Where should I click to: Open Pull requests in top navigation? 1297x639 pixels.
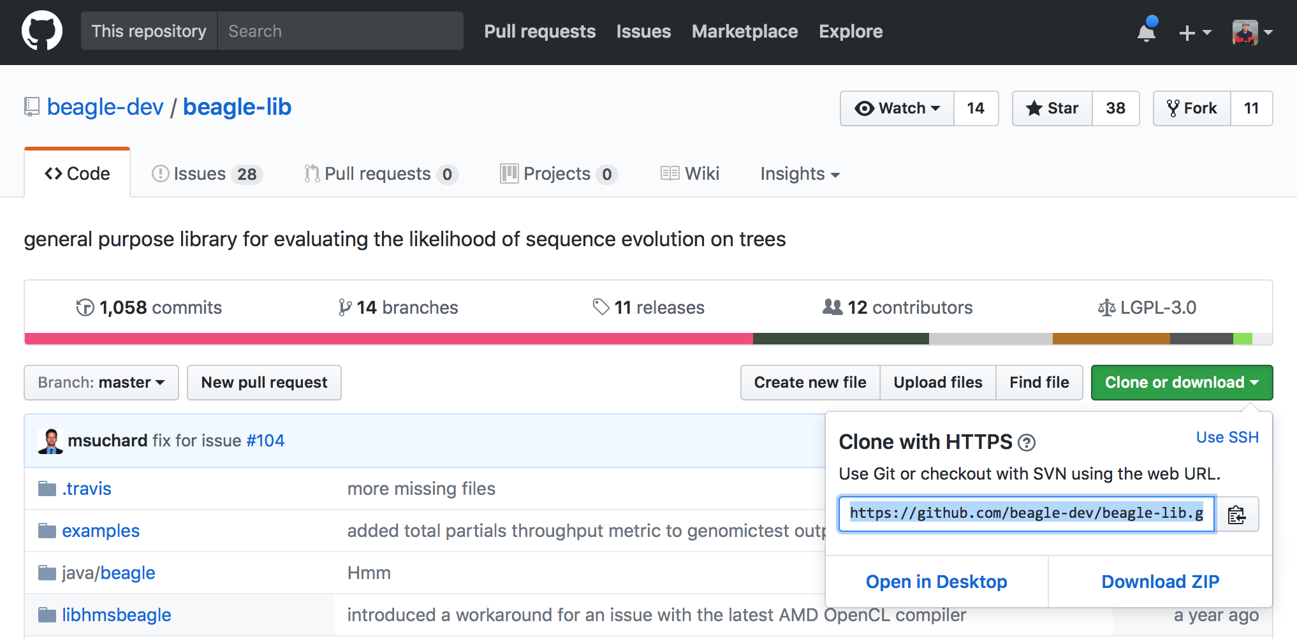[x=539, y=31]
